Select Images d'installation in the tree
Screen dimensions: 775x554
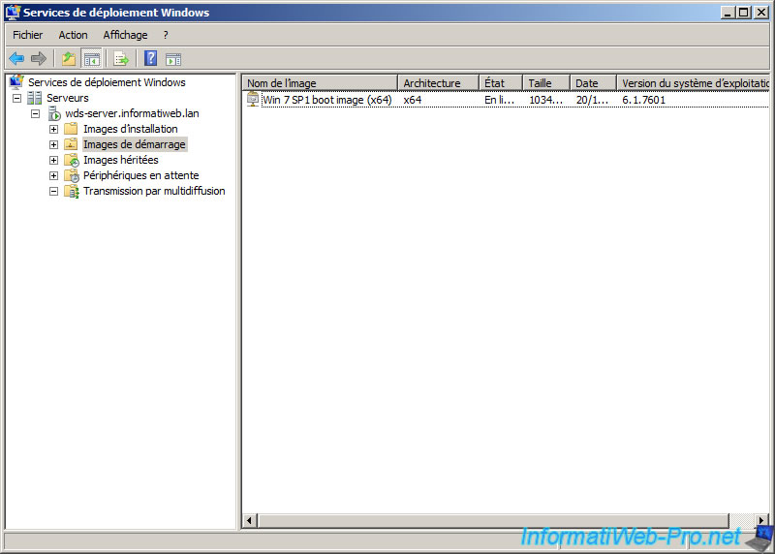[131, 129]
